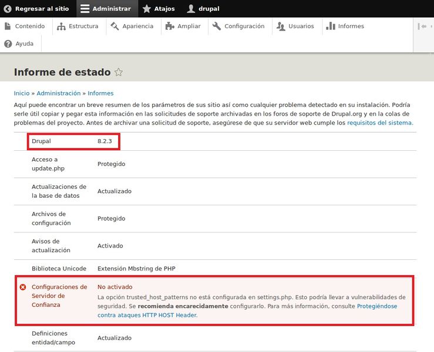This screenshot has width=434, height=352.
Task: Open Protegiéndose contra ataques HTTP HOST Header link
Action: point(247,311)
